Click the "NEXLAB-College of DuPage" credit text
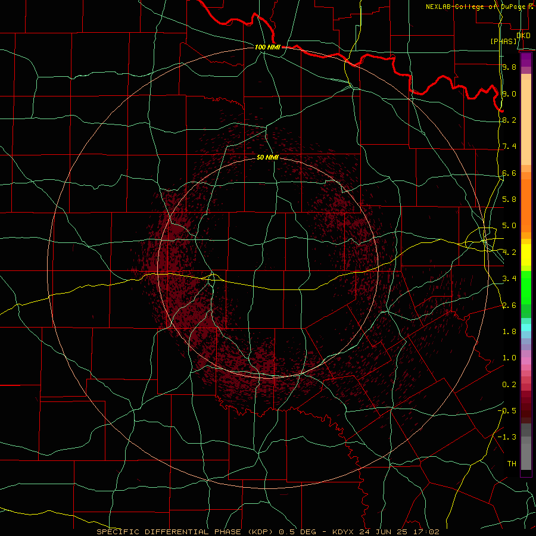The width and height of the screenshot is (536, 536). point(476,7)
